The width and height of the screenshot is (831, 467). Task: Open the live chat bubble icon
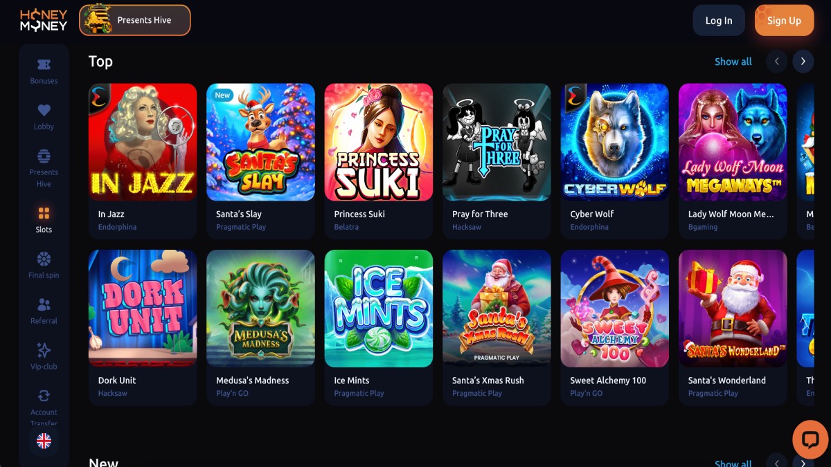click(810, 439)
